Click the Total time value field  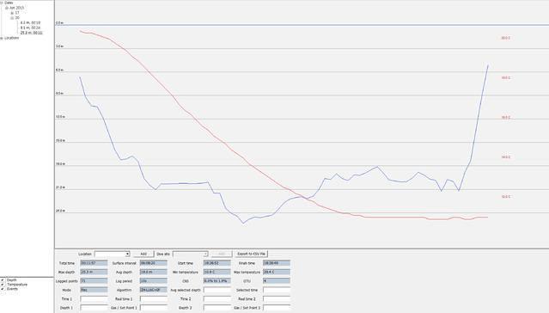94,263
